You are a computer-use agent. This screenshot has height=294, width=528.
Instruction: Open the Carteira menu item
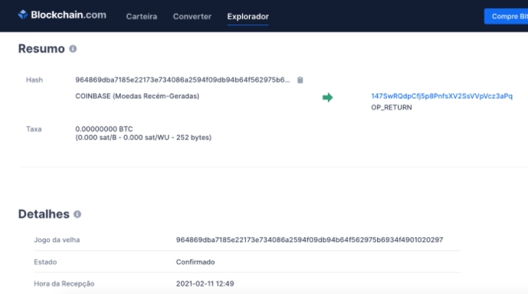(x=142, y=17)
